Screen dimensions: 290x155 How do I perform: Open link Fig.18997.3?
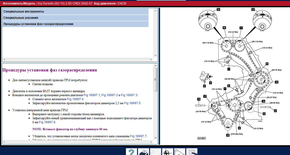[x=129, y=95]
